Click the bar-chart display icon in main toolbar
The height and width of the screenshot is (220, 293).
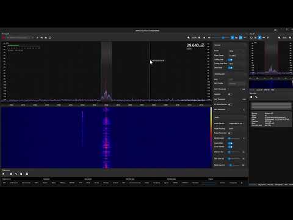point(236,38)
